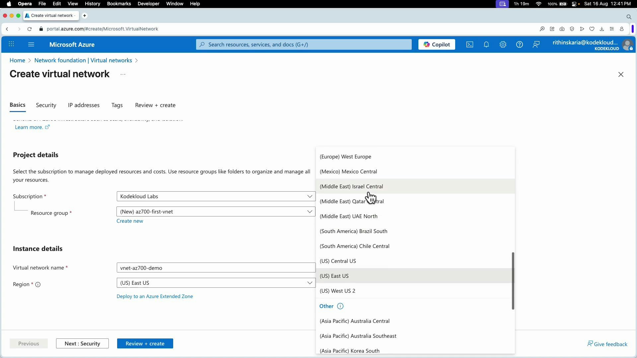Reload the page with refresh icon
The image size is (637, 358).
coord(30,29)
